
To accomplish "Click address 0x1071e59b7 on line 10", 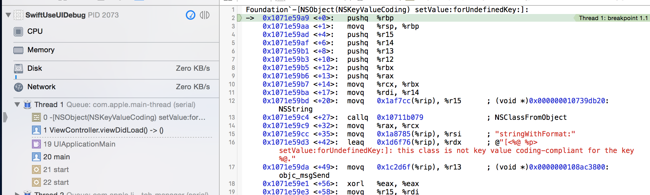I will (286, 84).
